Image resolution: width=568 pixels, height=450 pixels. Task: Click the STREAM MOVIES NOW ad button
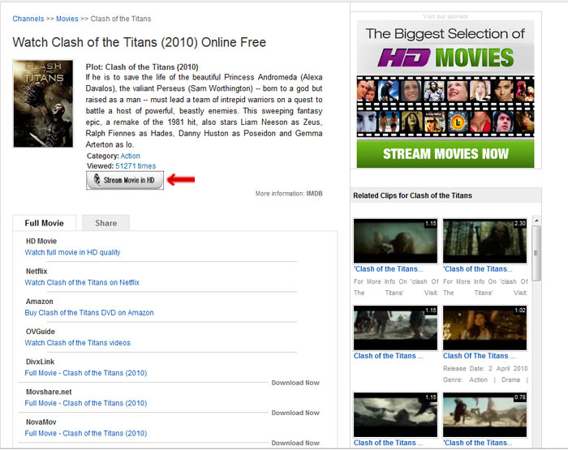445,154
